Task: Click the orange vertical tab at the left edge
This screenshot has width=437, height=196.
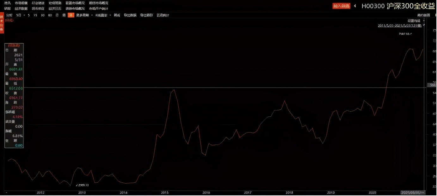Action: coord(2,23)
